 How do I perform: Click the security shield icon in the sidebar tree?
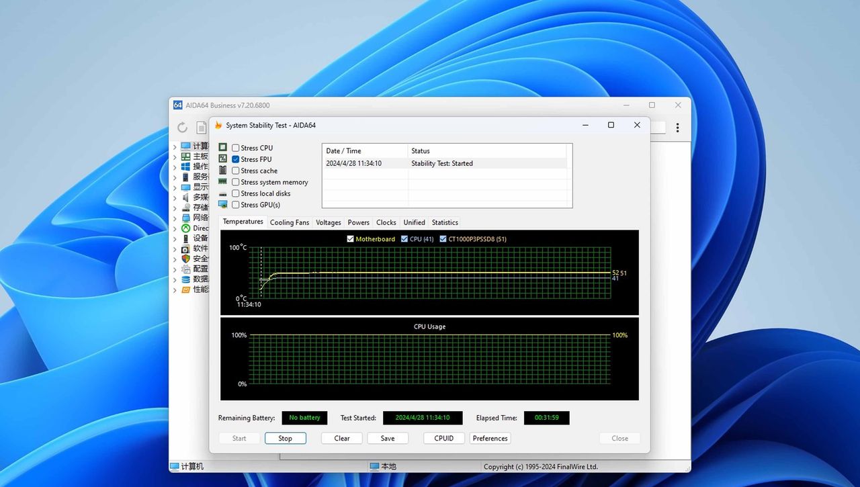point(186,259)
